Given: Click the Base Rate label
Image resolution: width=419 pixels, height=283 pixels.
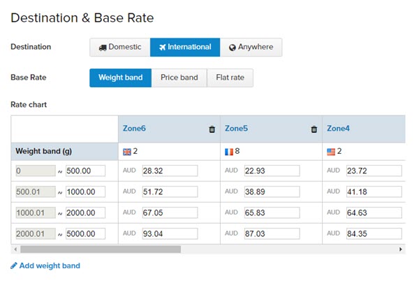Looking at the screenshot, I should pyautogui.click(x=29, y=78).
